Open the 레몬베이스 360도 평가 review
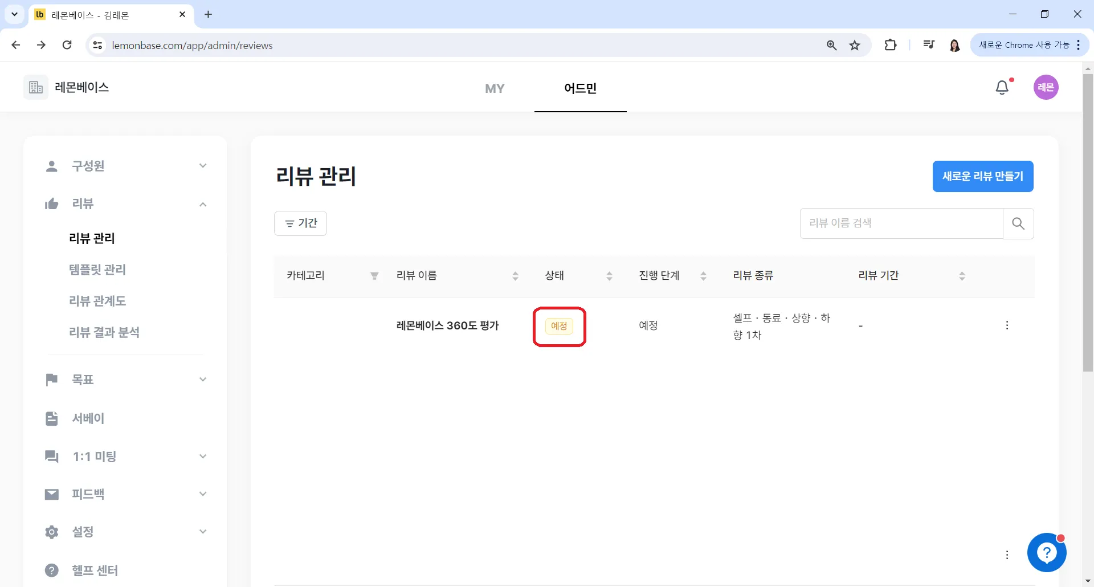 click(x=447, y=325)
